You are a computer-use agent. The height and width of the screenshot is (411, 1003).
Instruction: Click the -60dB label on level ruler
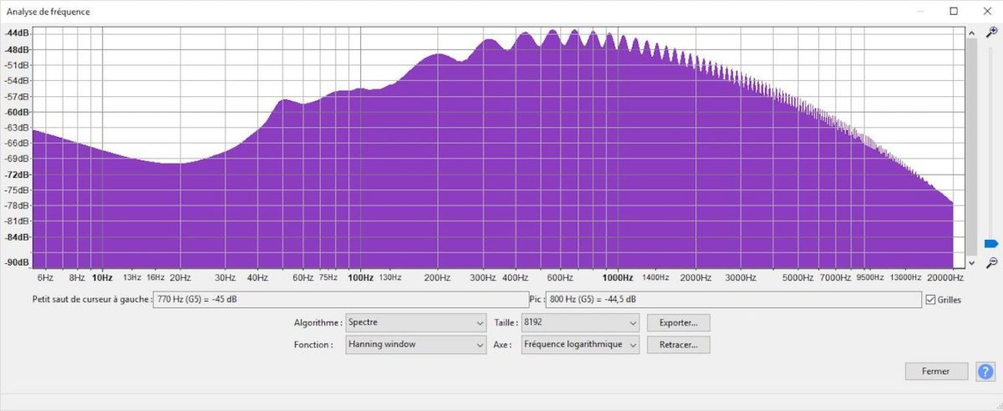pyautogui.click(x=18, y=112)
